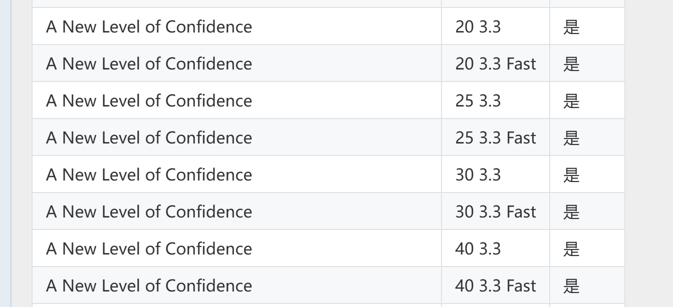Select the 是 cell in the 40 3.3 Fast row
673x307 pixels.
click(x=587, y=285)
